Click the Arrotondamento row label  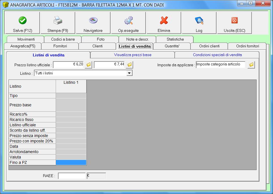point(32,152)
